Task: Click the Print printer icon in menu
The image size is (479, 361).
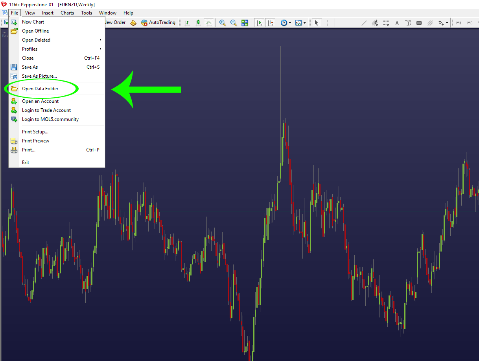Action: pyautogui.click(x=14, y=150)
